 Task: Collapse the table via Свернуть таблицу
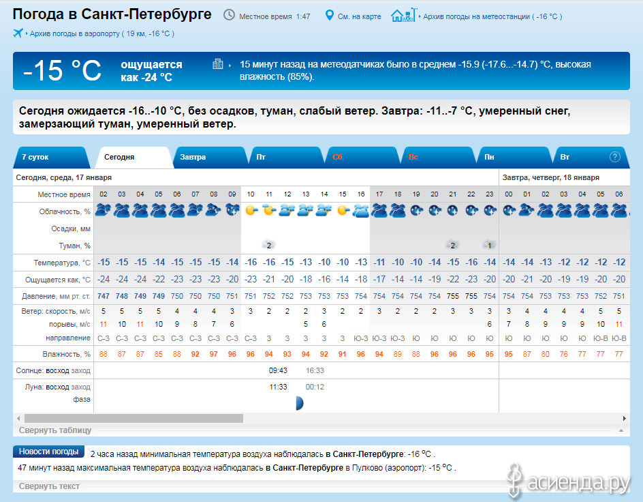[55, 430]
